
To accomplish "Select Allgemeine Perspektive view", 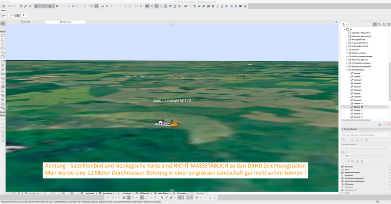I will (362, 33).
